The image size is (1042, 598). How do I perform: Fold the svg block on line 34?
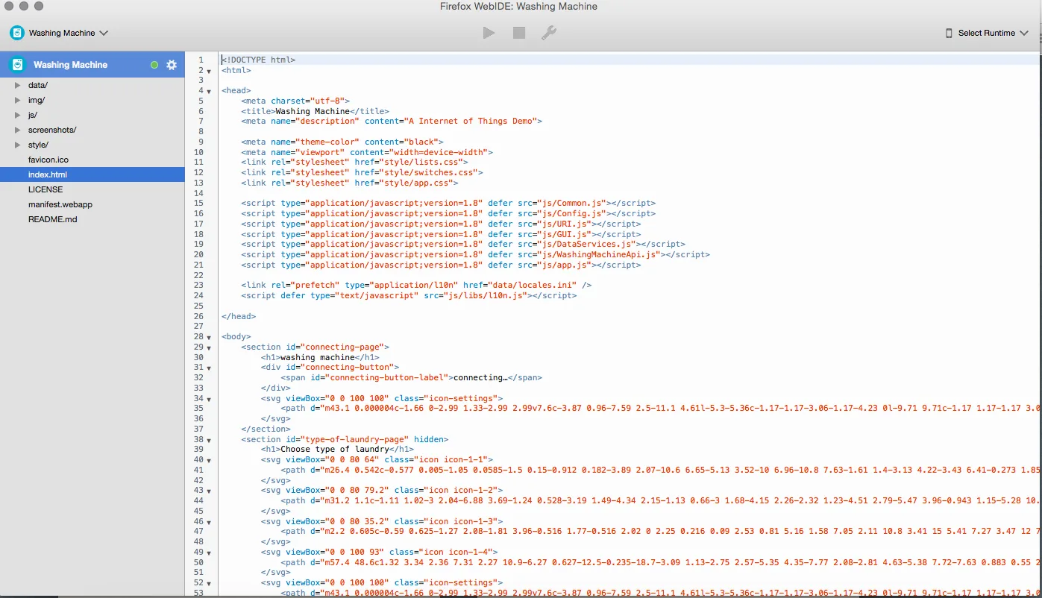click(x=209, y=399)
